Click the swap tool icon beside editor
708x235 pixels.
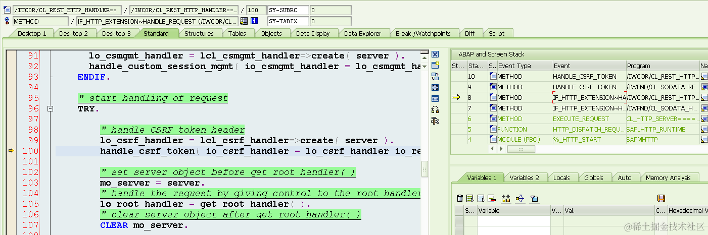coord(435,77)
